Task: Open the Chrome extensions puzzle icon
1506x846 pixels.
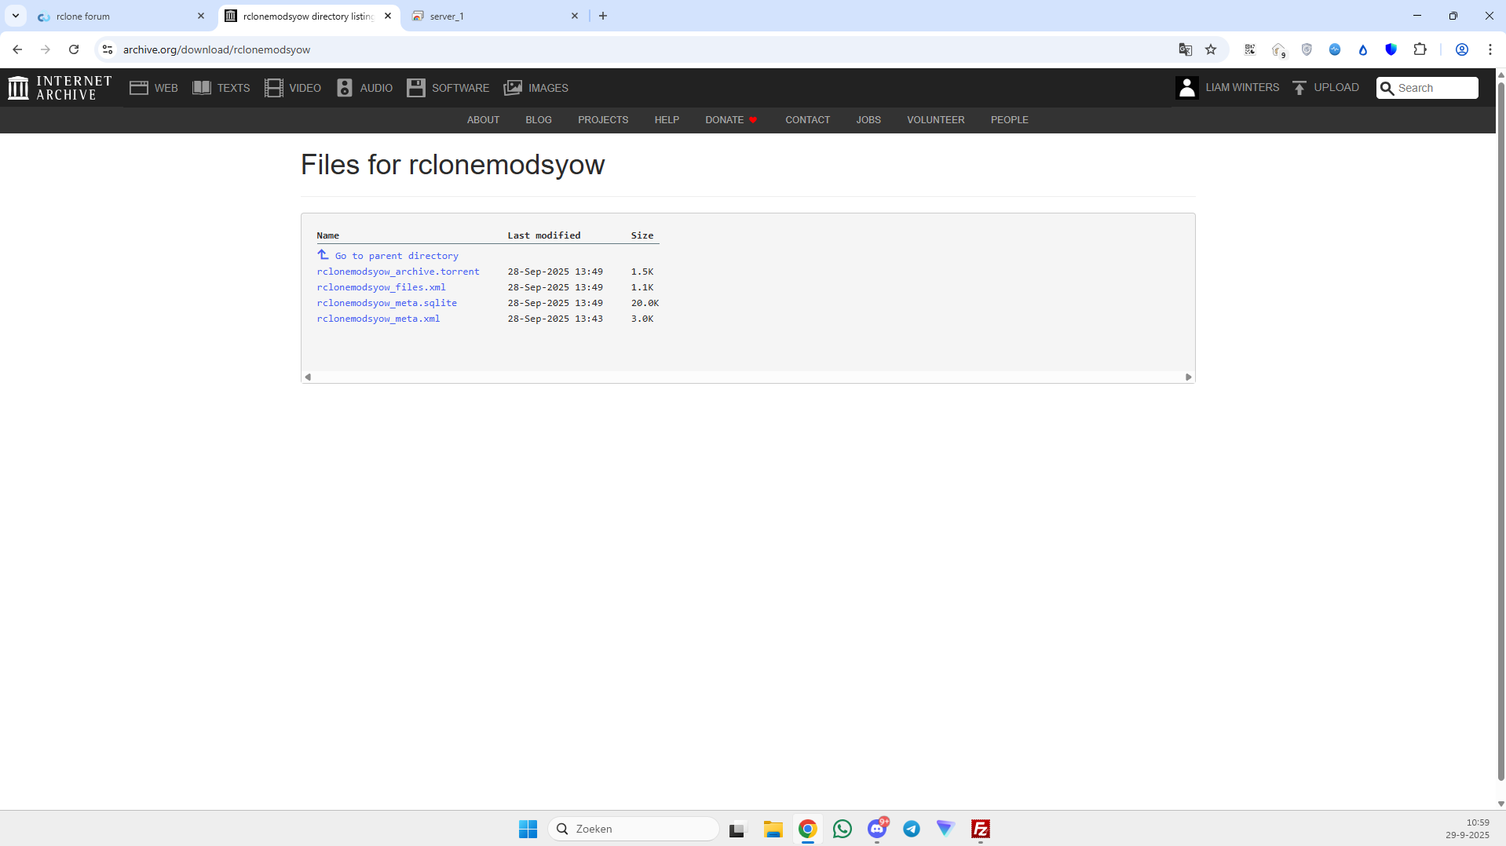Action: [x=1420, y=49]
